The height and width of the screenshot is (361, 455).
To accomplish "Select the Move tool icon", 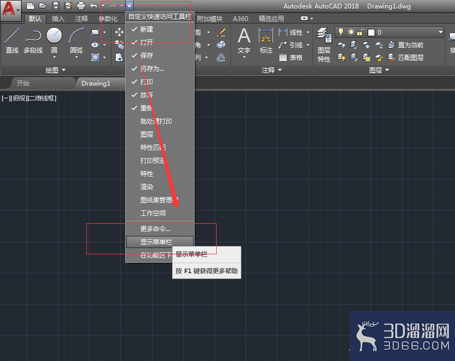I will [119, 32].
